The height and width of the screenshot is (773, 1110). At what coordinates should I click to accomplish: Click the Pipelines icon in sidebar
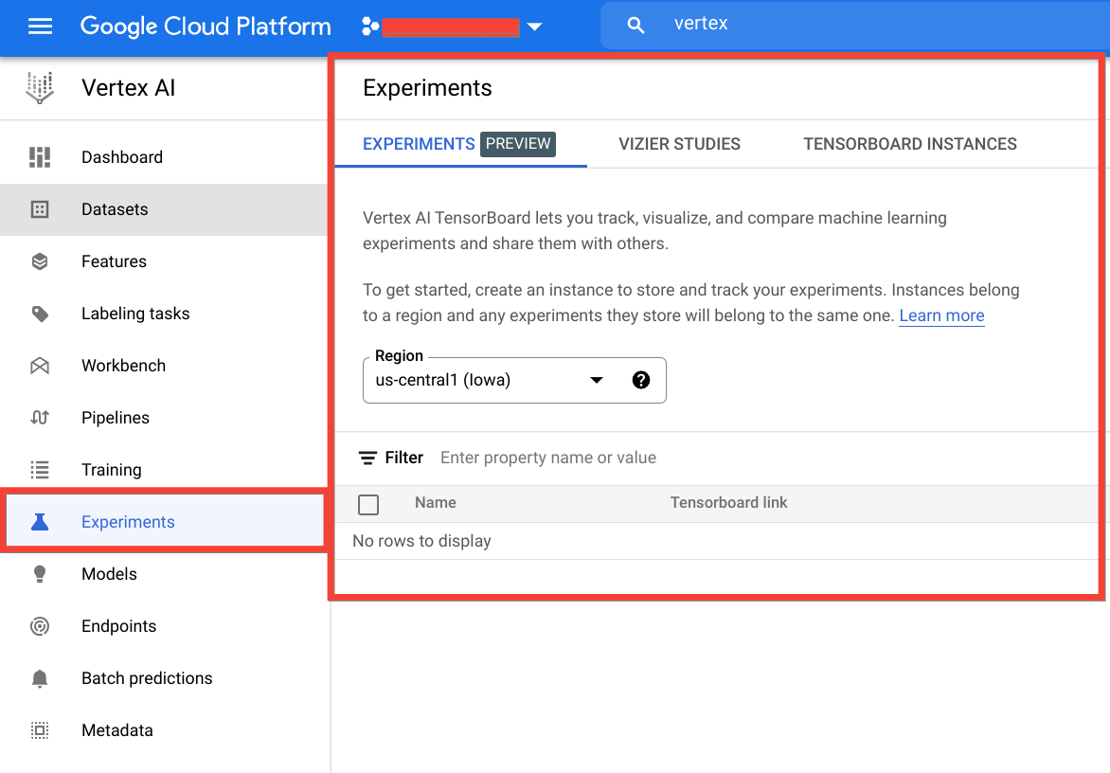point(40,418)
